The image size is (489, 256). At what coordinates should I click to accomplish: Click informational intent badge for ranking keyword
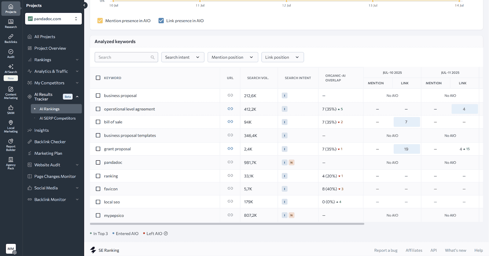285,176
